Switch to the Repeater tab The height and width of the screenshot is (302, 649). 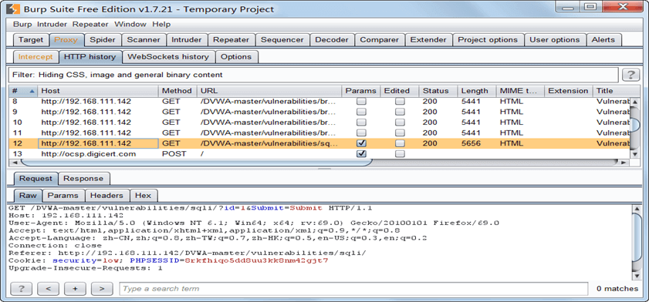pyautogui.click(x=231, y=40)
